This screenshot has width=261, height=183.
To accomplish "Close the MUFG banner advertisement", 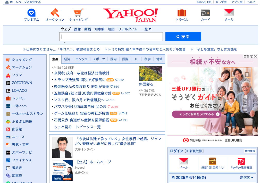I will [256, 56].
